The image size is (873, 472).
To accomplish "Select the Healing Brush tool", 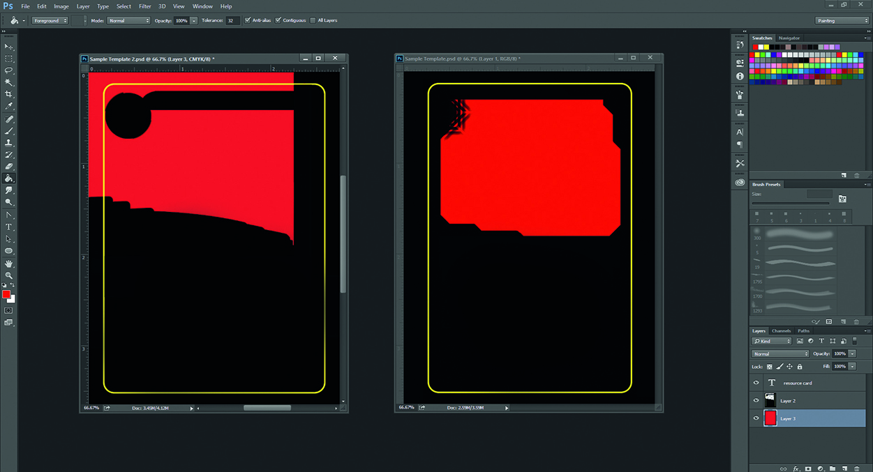I will pyautogui.click(x=9, y=119).
